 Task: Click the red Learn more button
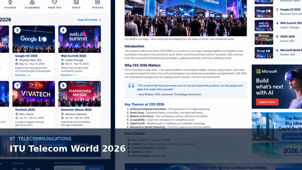tap(267, 102)
